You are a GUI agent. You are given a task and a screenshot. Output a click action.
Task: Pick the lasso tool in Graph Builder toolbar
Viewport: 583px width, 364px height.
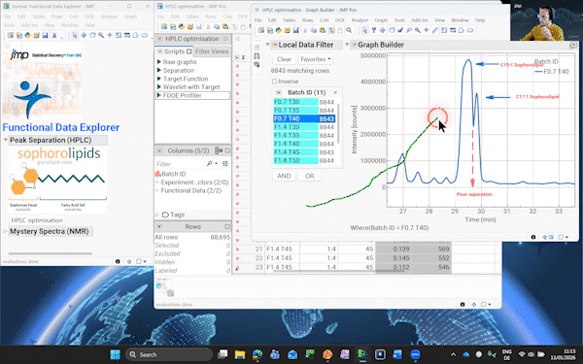coord(409,30)
